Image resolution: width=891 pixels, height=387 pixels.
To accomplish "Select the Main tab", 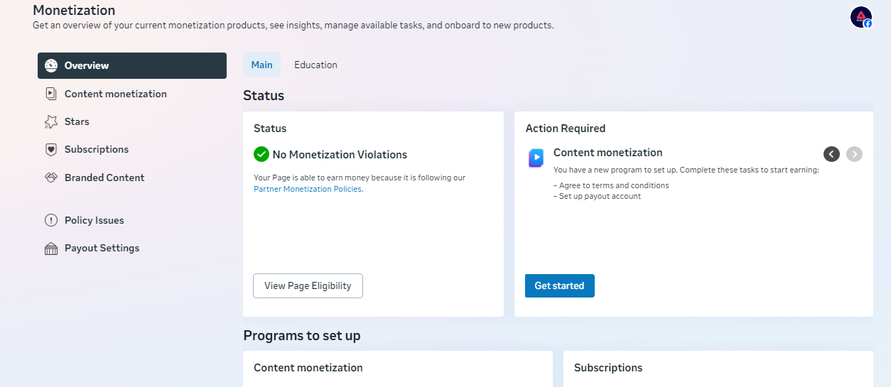I will coord(261,65).
